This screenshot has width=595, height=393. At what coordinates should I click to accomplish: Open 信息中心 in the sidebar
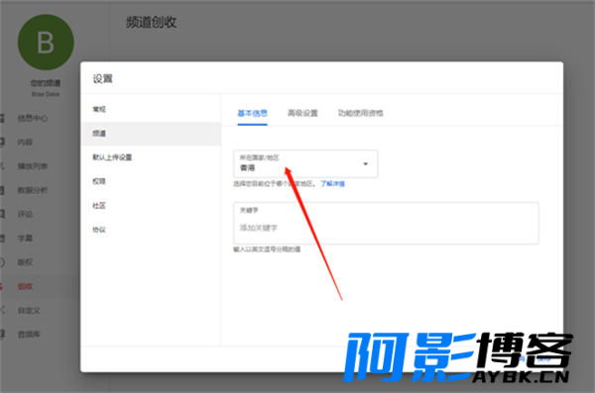click(33, 118)
